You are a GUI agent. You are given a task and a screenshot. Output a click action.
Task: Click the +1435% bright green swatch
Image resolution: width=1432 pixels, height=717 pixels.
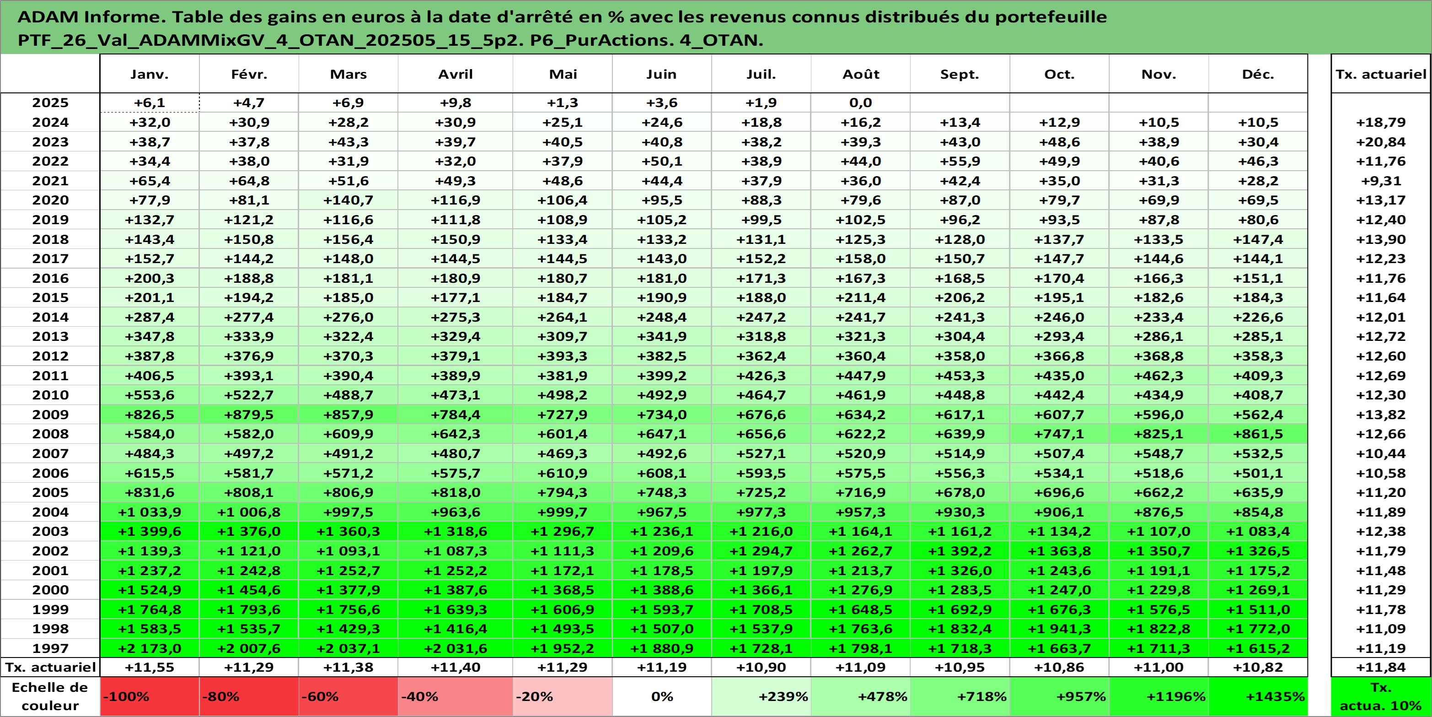[x=1258, y=696]
